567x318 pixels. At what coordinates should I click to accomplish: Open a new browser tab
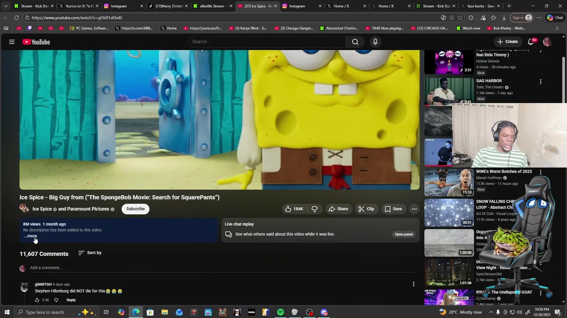pos(509,6)
